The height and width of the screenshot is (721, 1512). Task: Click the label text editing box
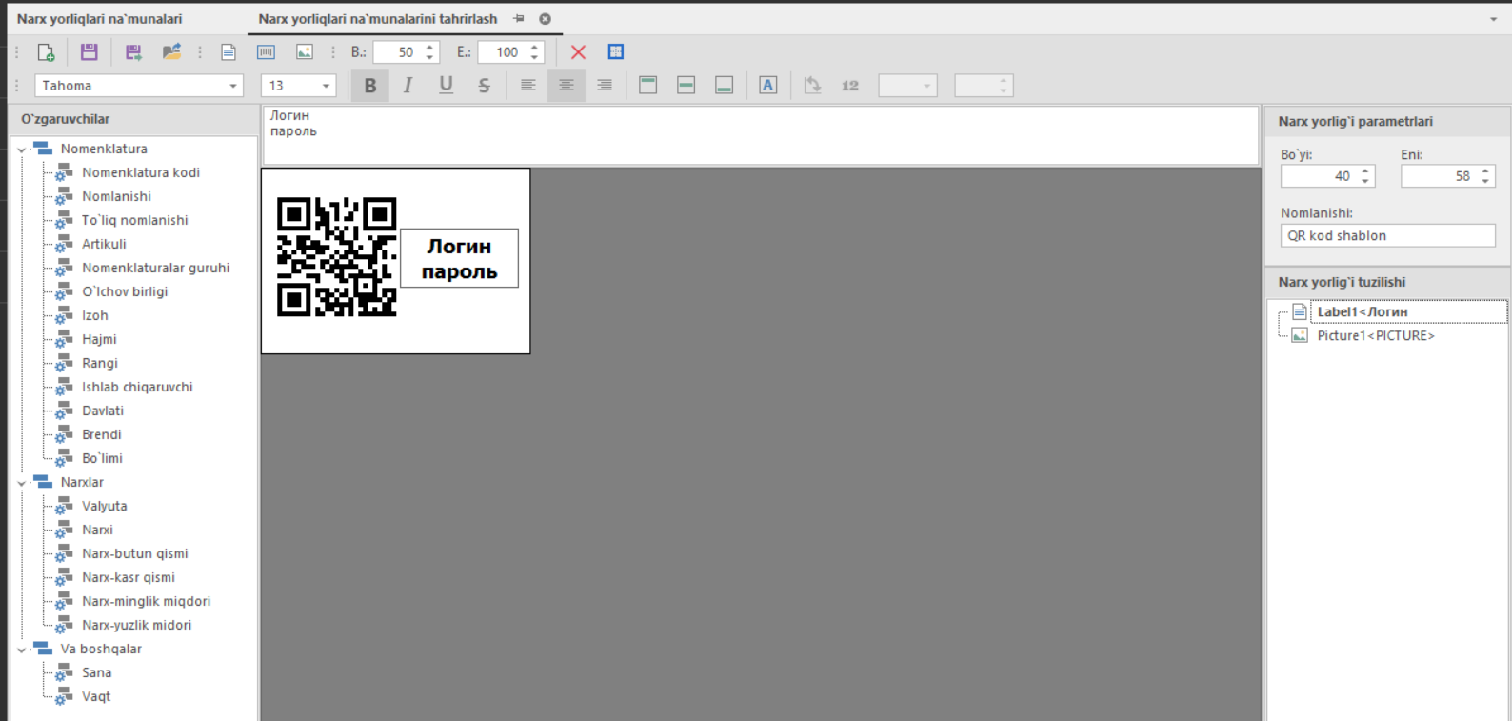(761, 134)
